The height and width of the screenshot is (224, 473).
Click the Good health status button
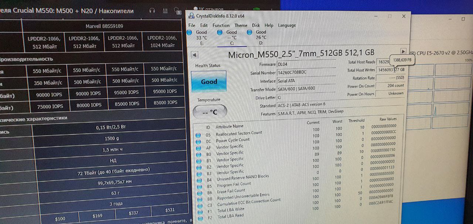pyautogui.click(x=209, y=81)
